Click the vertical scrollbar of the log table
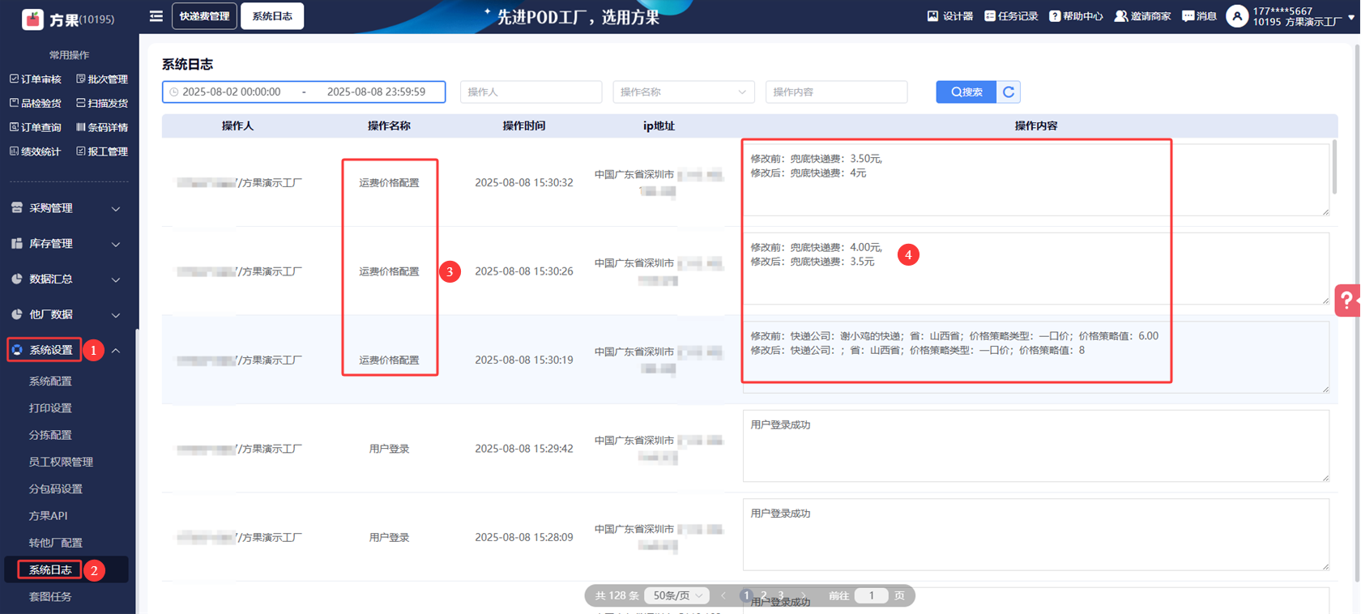The height and width of the screenshot is (614, 1361). pyautogui.click(x=1333, y=167)
